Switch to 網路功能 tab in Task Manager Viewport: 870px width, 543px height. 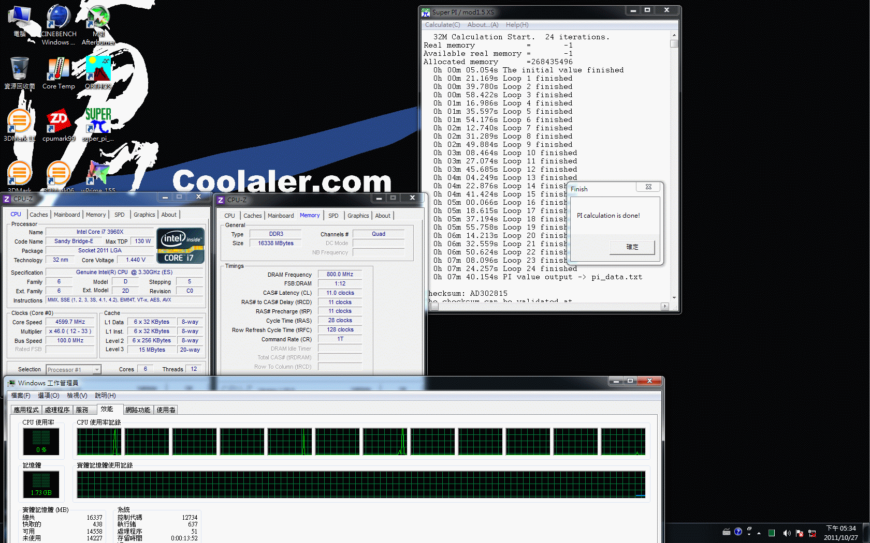pos(138,410)
